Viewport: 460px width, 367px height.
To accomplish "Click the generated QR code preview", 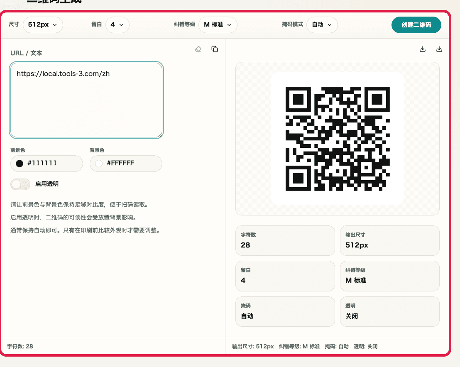I will (338, 139).
